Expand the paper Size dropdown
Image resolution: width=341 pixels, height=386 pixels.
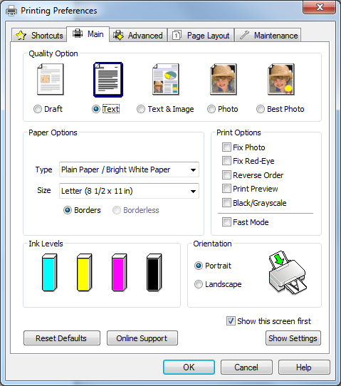click(x=129, y=191)
